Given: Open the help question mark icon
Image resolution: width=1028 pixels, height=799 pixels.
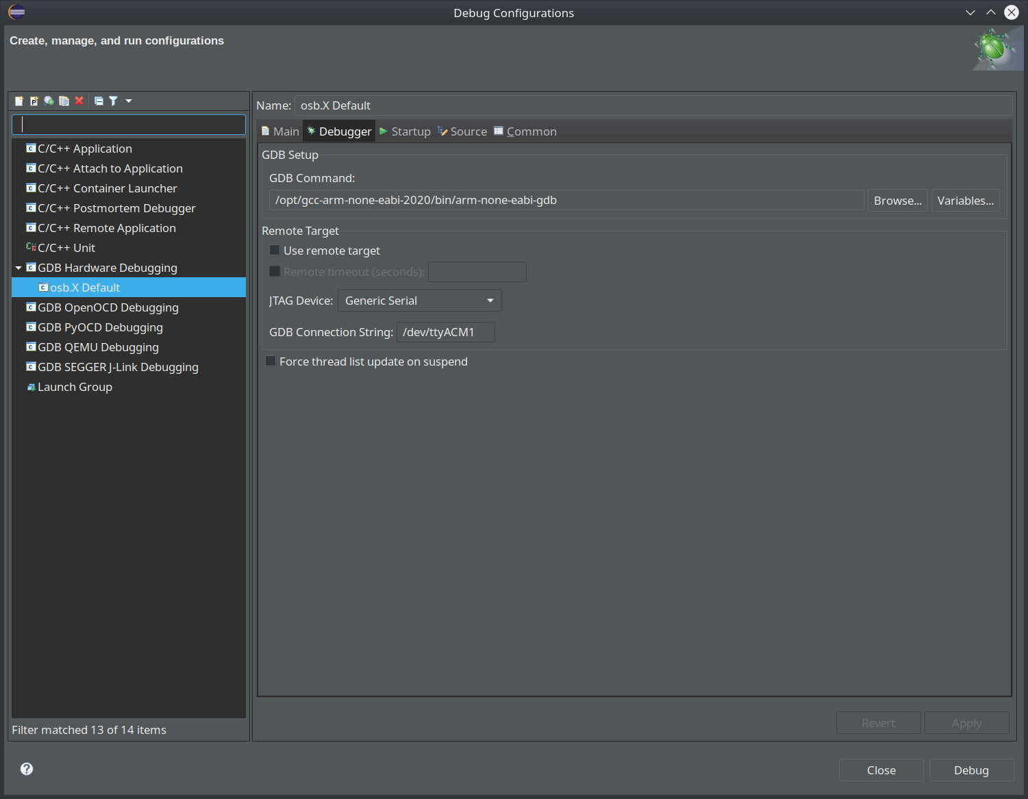Looking at the screenshot, I should (x=27, y=769).
